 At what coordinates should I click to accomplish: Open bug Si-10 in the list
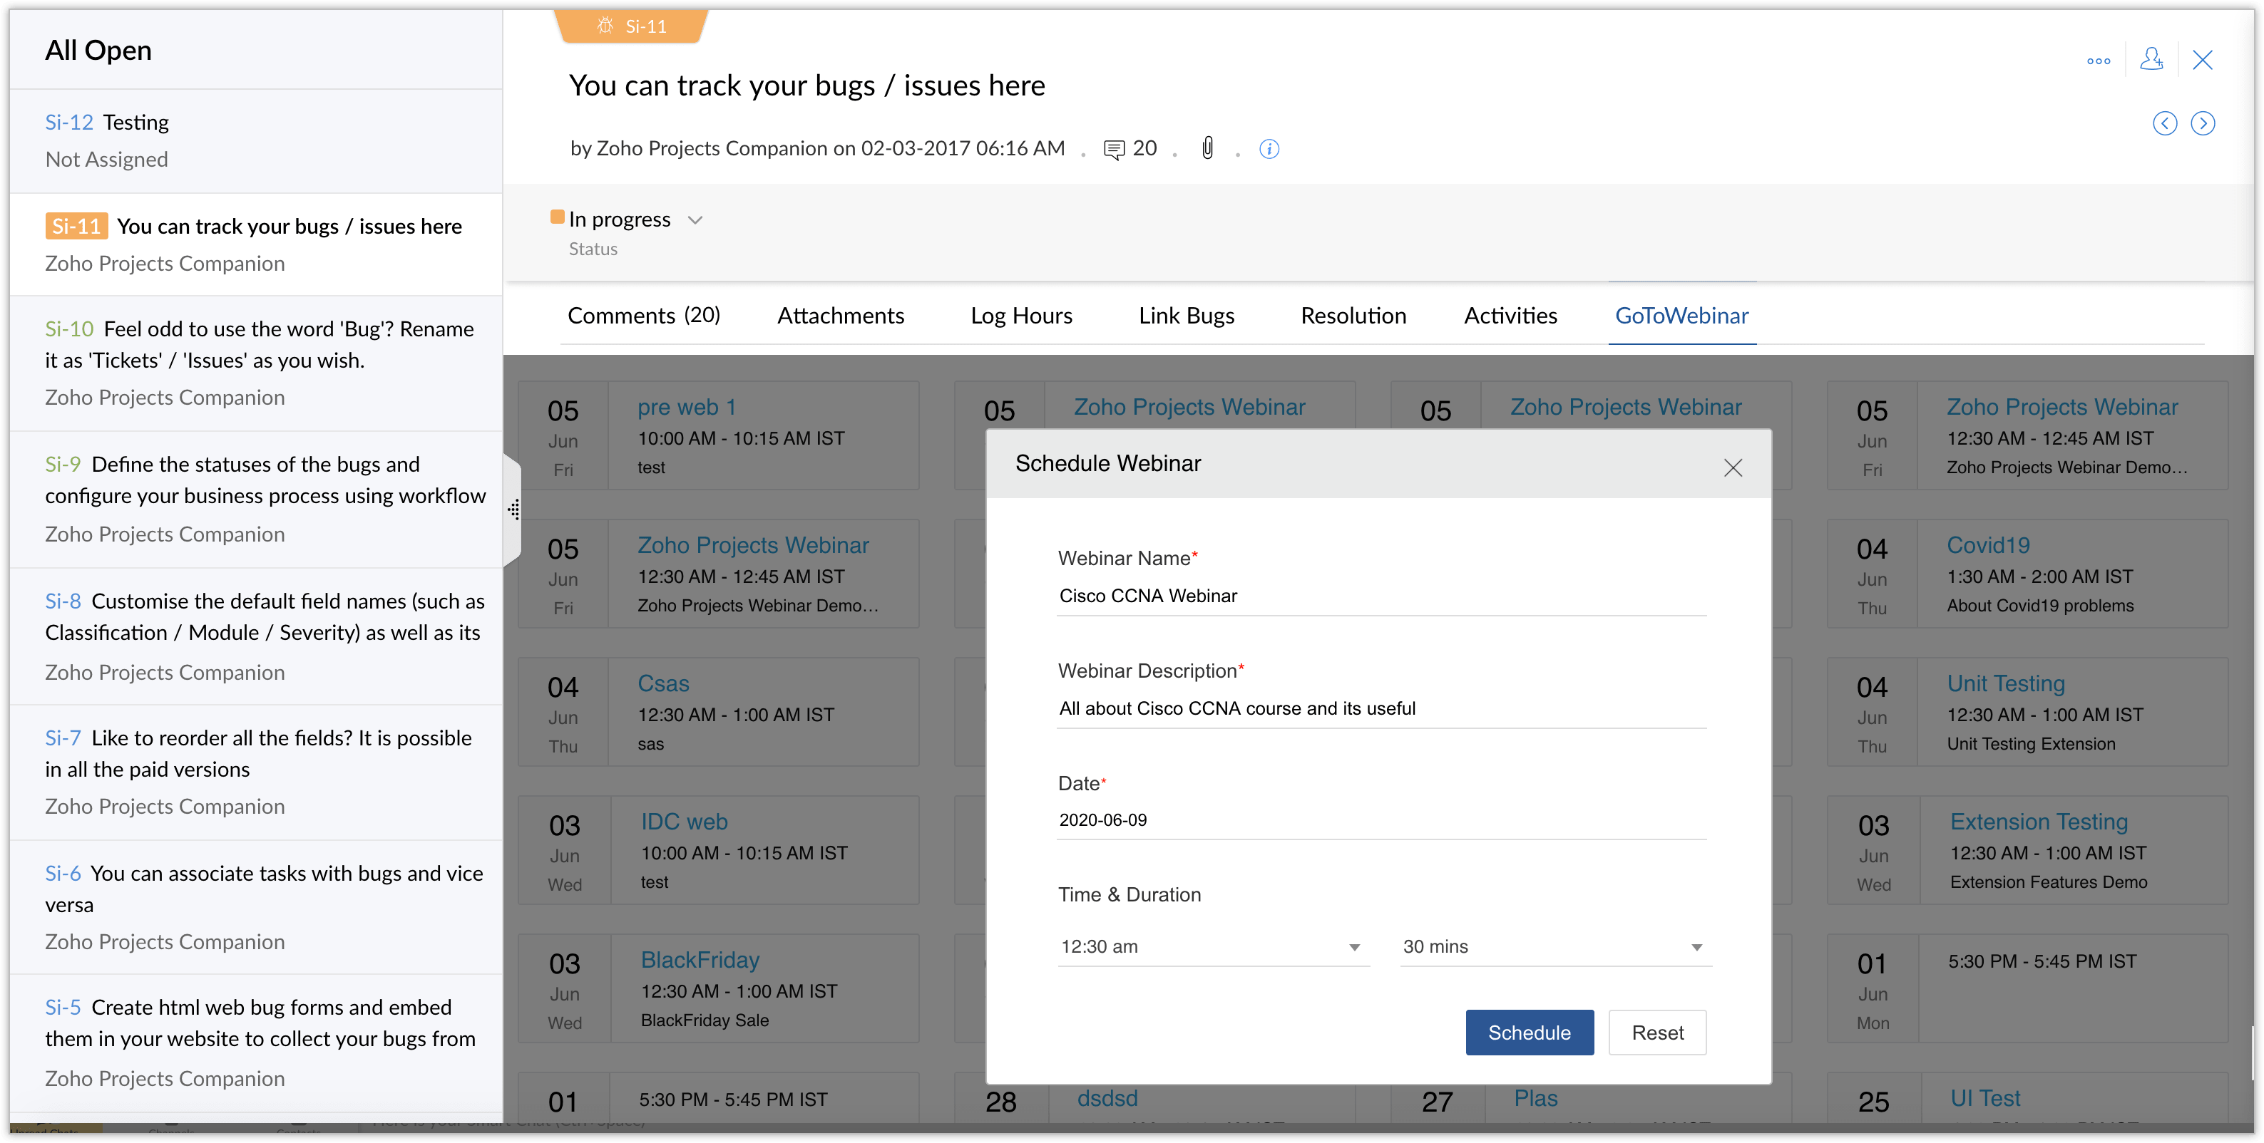pos(256,363)
